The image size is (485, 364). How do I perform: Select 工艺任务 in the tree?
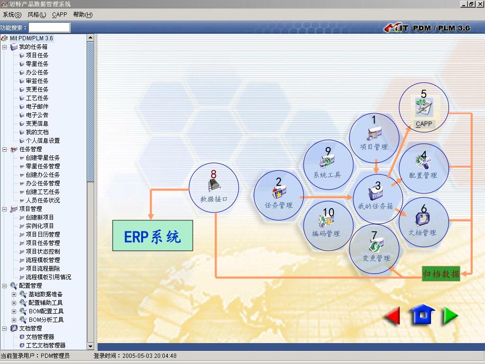tap(37, 98)
